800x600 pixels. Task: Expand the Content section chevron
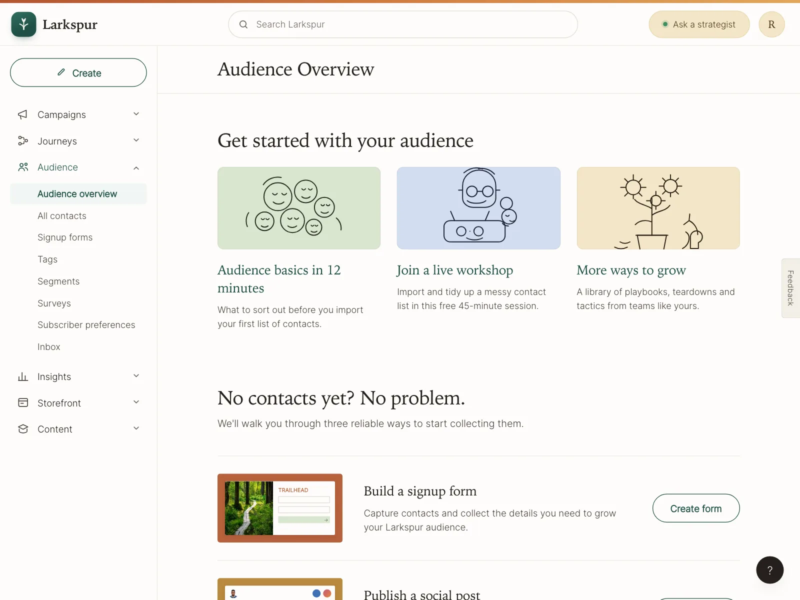136,428
